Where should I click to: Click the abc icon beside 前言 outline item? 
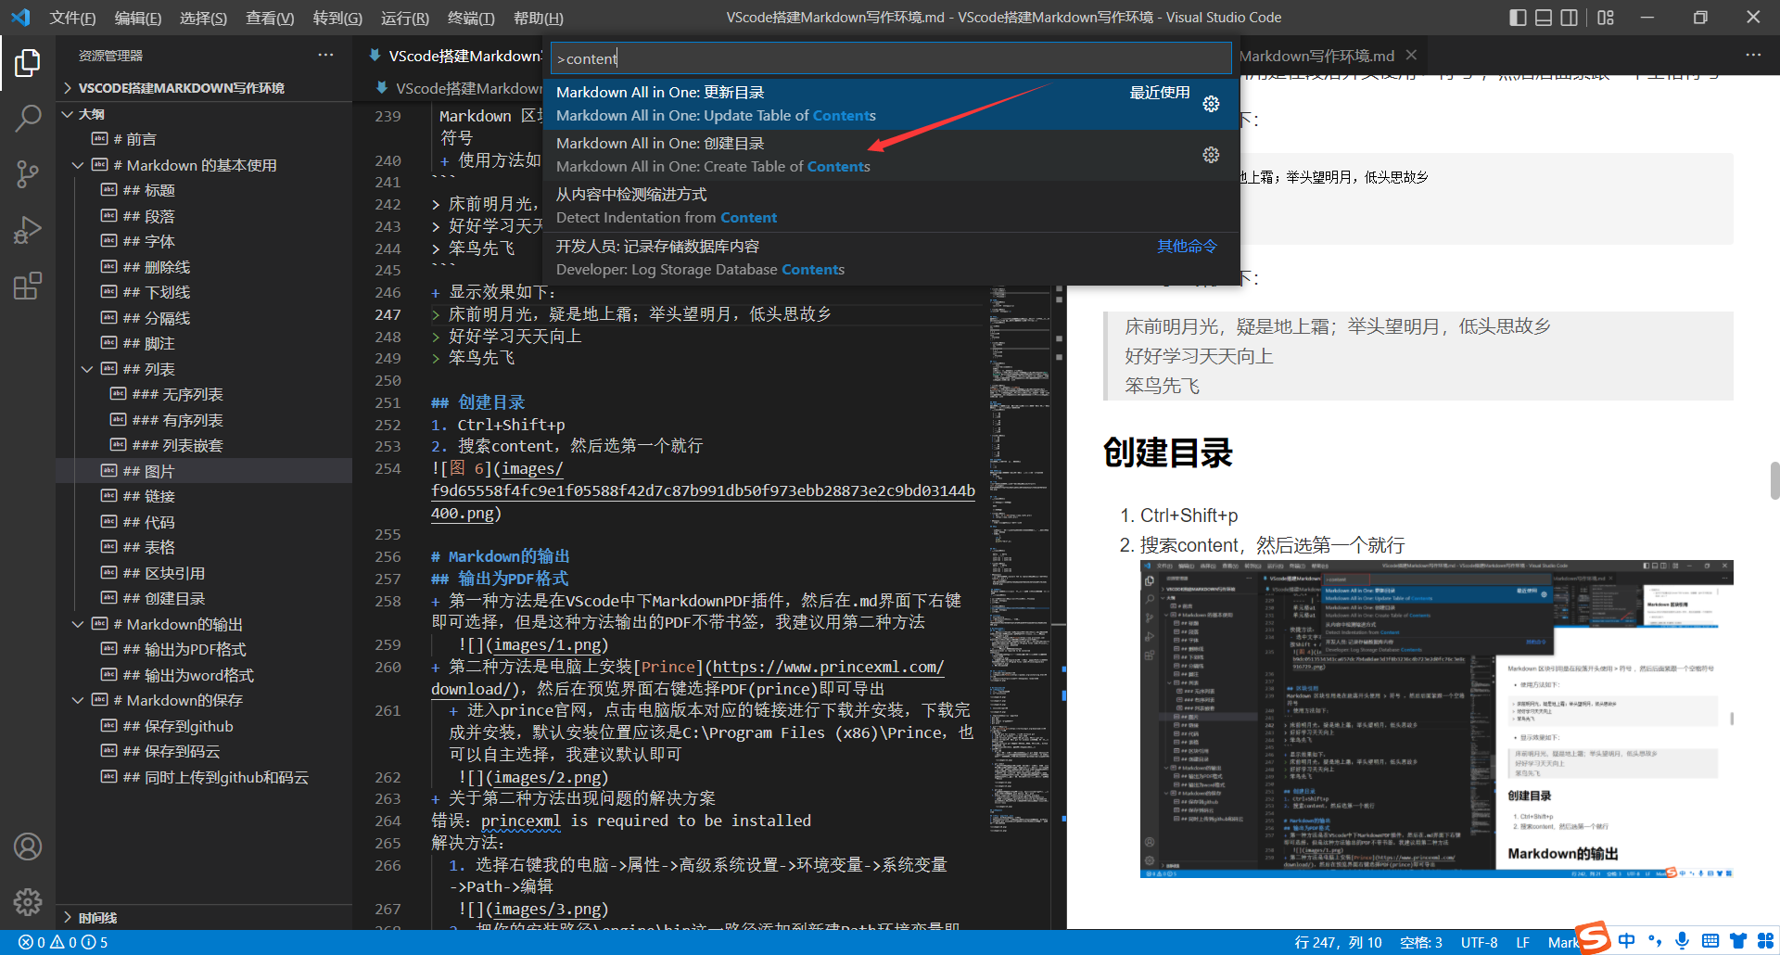click(x=100, y=139)
